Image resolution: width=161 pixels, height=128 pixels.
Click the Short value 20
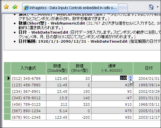point(80,78)
